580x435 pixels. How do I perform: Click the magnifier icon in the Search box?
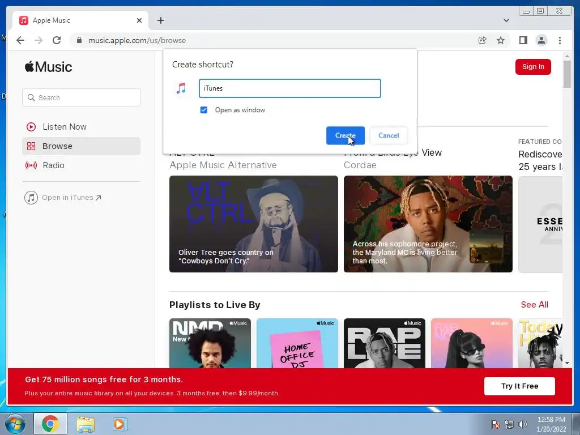[x=31, y=97]
